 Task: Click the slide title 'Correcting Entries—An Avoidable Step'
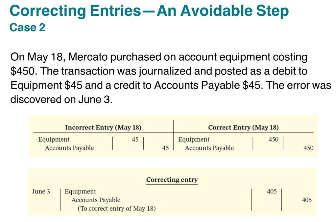pos(149,11)
